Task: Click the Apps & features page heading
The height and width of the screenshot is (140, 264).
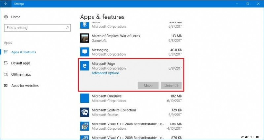Action: [102, 17]
